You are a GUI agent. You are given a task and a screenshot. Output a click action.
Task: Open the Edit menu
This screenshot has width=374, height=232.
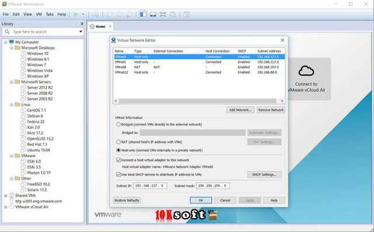click(16, 14)
